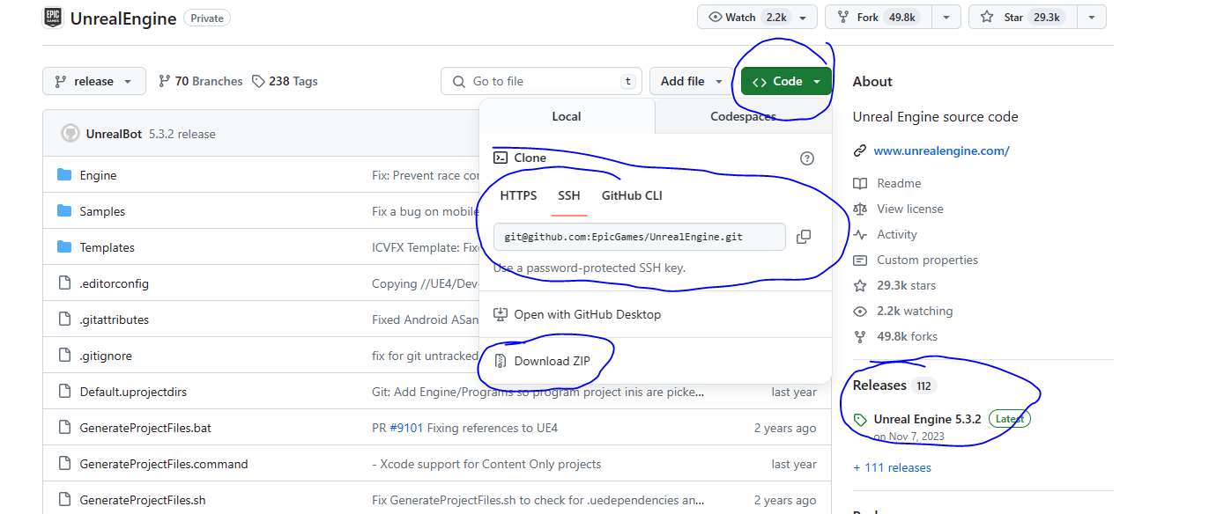
Task: Star the UnrealEngine repository
Action: pyautogui.click(x=1023, y=18)
